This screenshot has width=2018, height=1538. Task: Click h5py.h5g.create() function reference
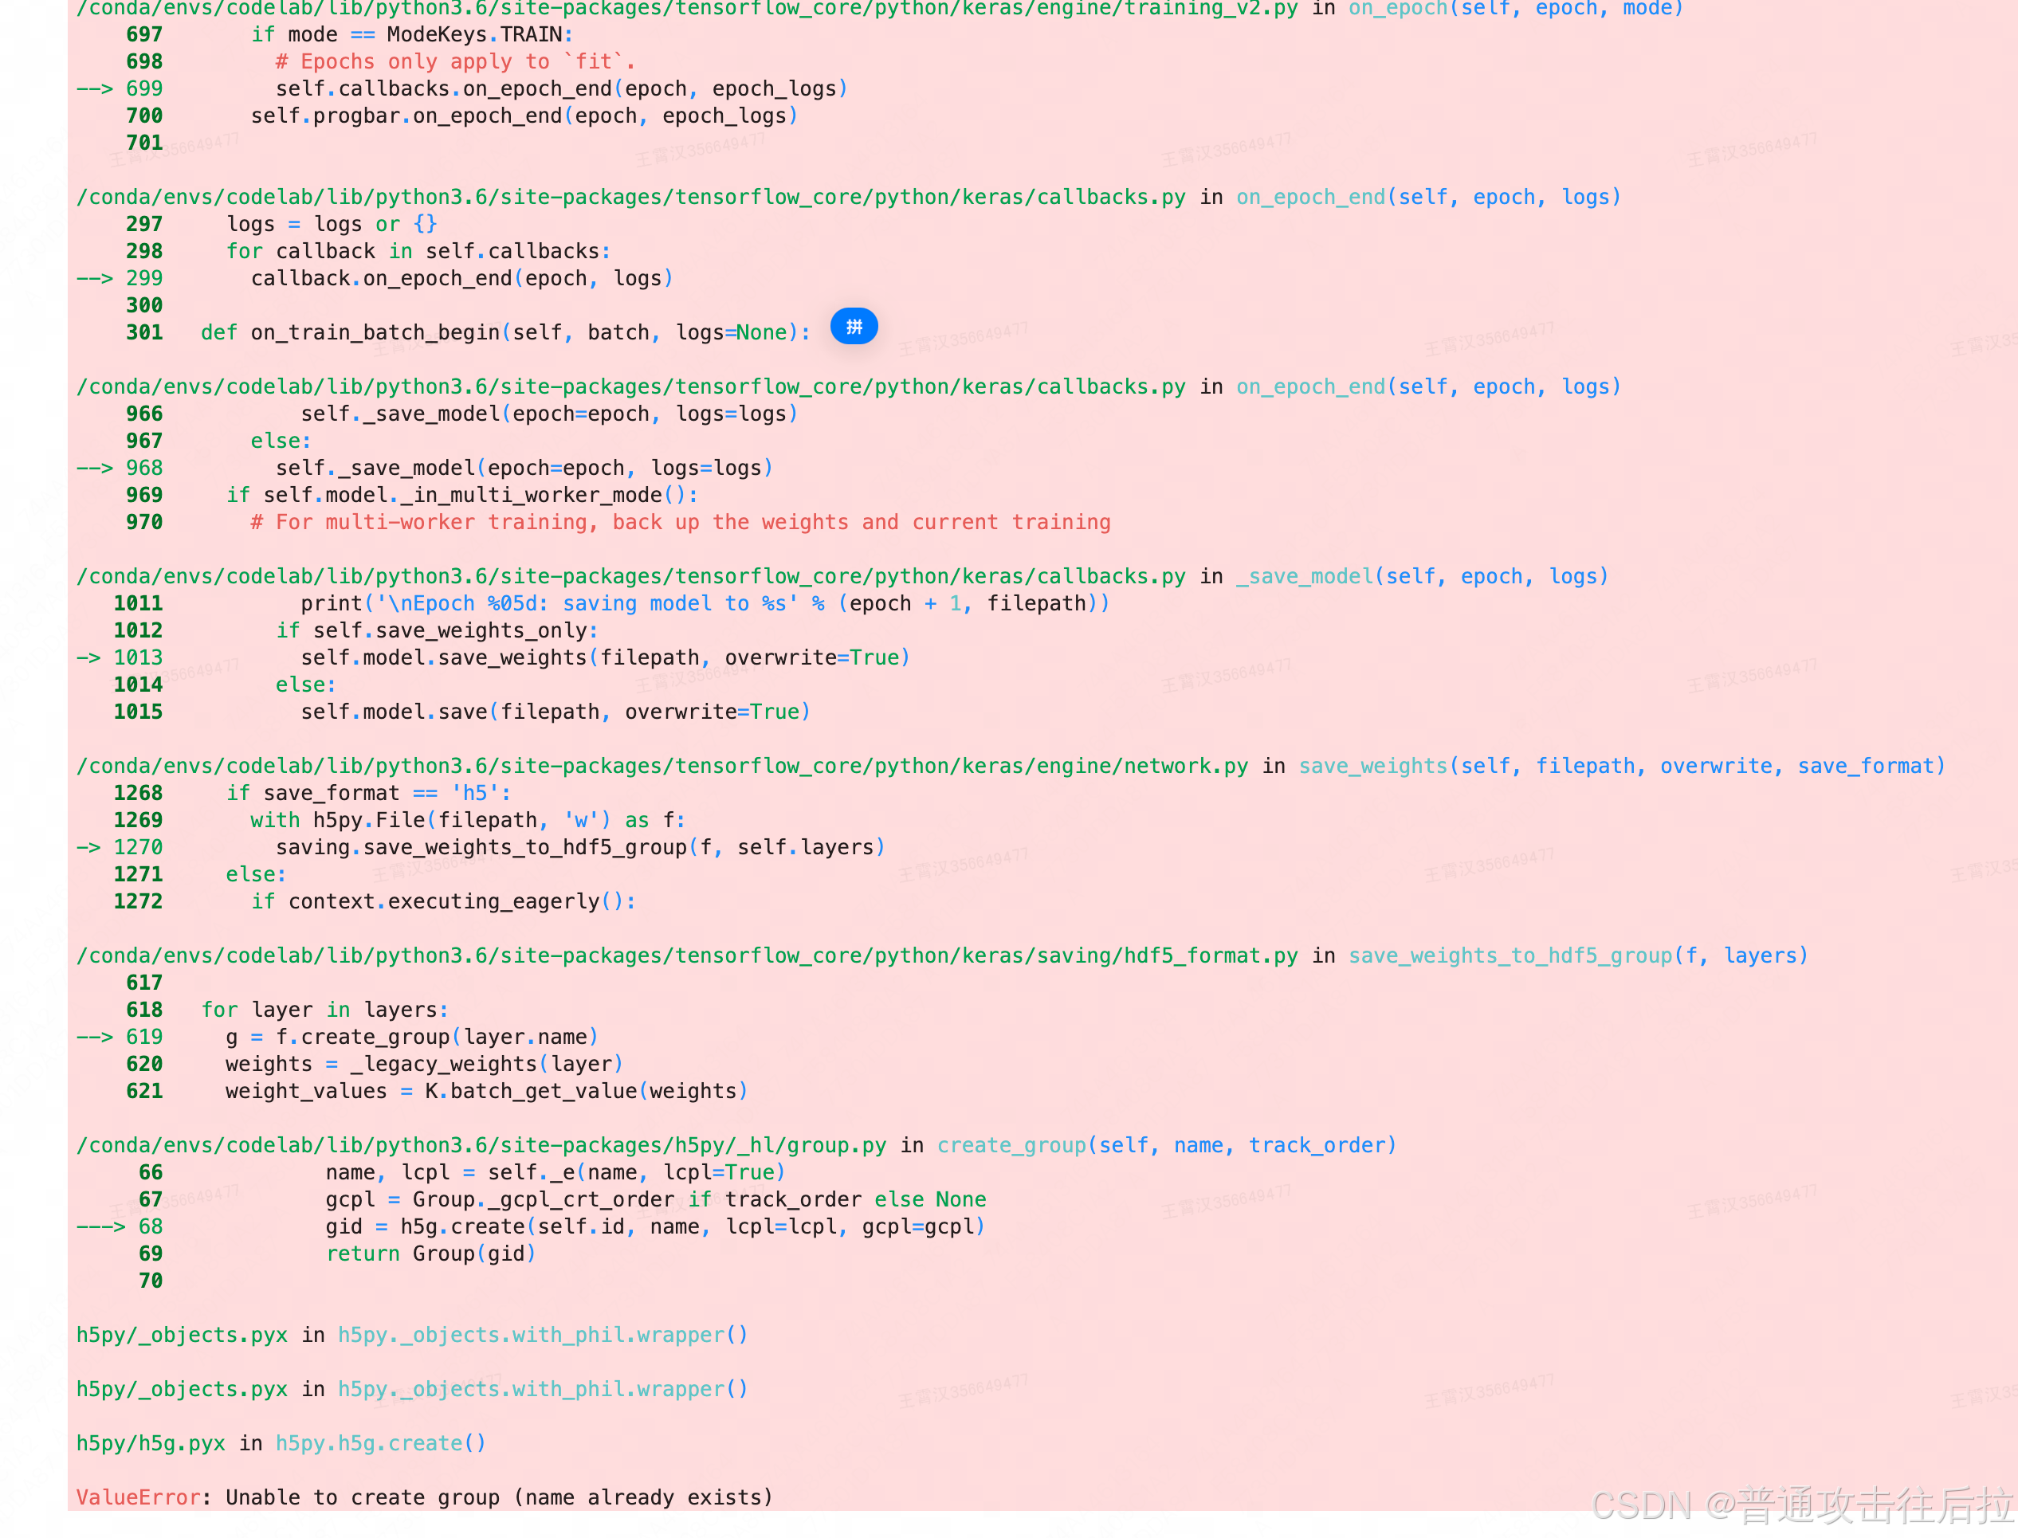tap(380, 1444)
